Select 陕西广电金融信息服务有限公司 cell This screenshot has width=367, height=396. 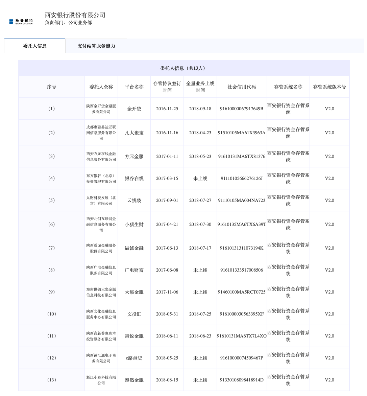101,270
